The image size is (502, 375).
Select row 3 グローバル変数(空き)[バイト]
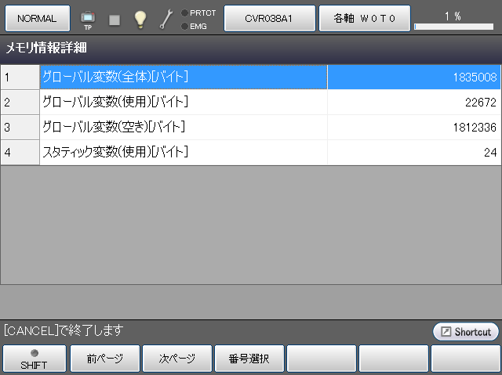pyautogui.click(x=183, y=127)
